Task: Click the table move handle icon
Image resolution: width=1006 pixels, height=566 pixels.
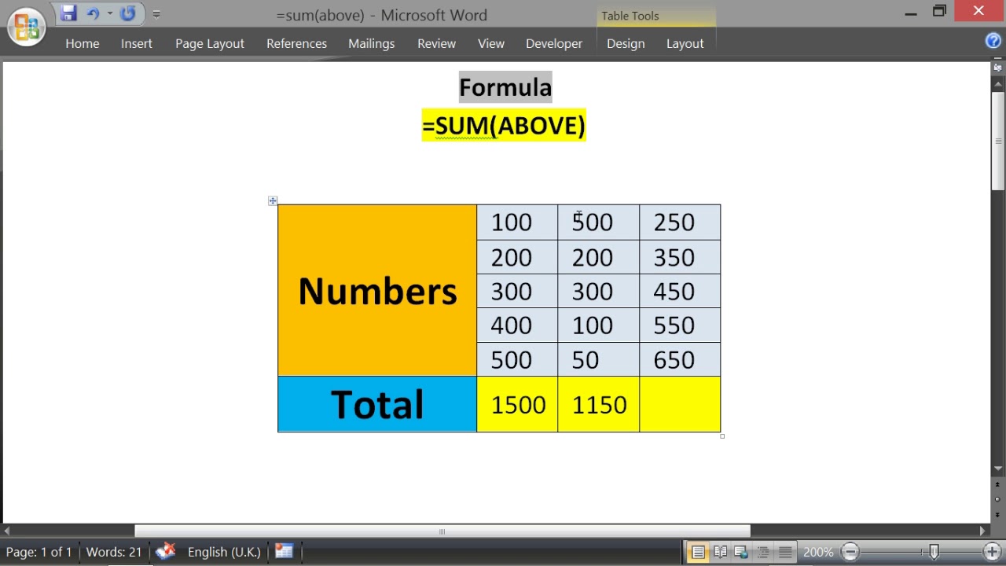Action: pyautogui.click(x=273, y=201)
